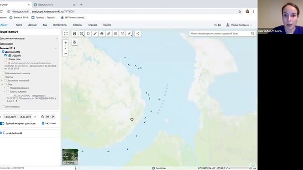Click the start date field 13.01.2019
The width and height of the screenshot is (303, 170).
tap(10, 117)
